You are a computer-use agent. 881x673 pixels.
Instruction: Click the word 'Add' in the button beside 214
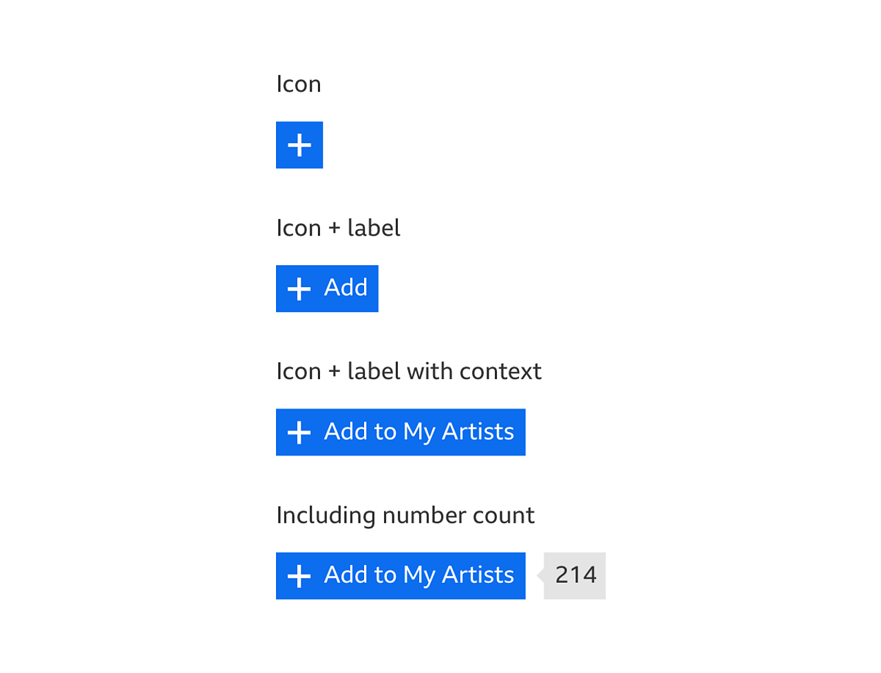pos(346,575)
